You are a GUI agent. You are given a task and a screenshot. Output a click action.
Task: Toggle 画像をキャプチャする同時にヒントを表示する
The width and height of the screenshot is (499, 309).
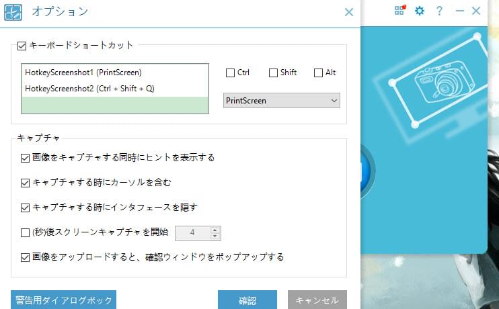25,158
